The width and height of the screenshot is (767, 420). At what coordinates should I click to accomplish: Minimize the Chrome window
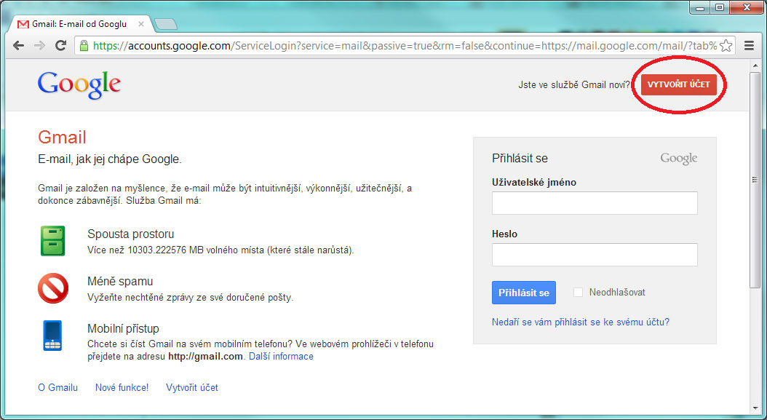click(x=701, y=7)
